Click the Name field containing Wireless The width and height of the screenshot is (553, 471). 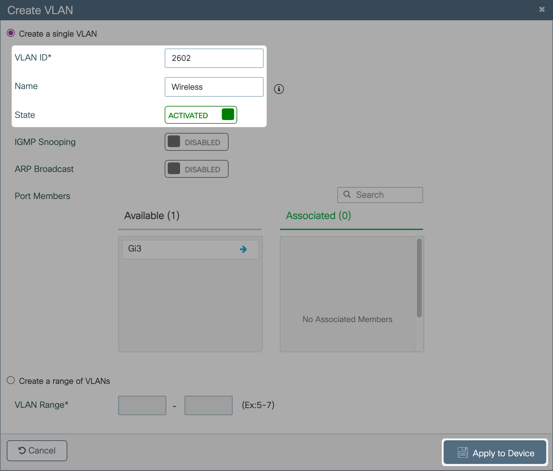coord(214,87)
